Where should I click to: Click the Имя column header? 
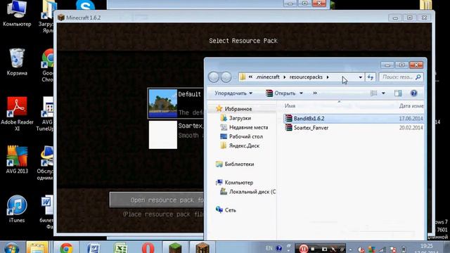point(290,106)
